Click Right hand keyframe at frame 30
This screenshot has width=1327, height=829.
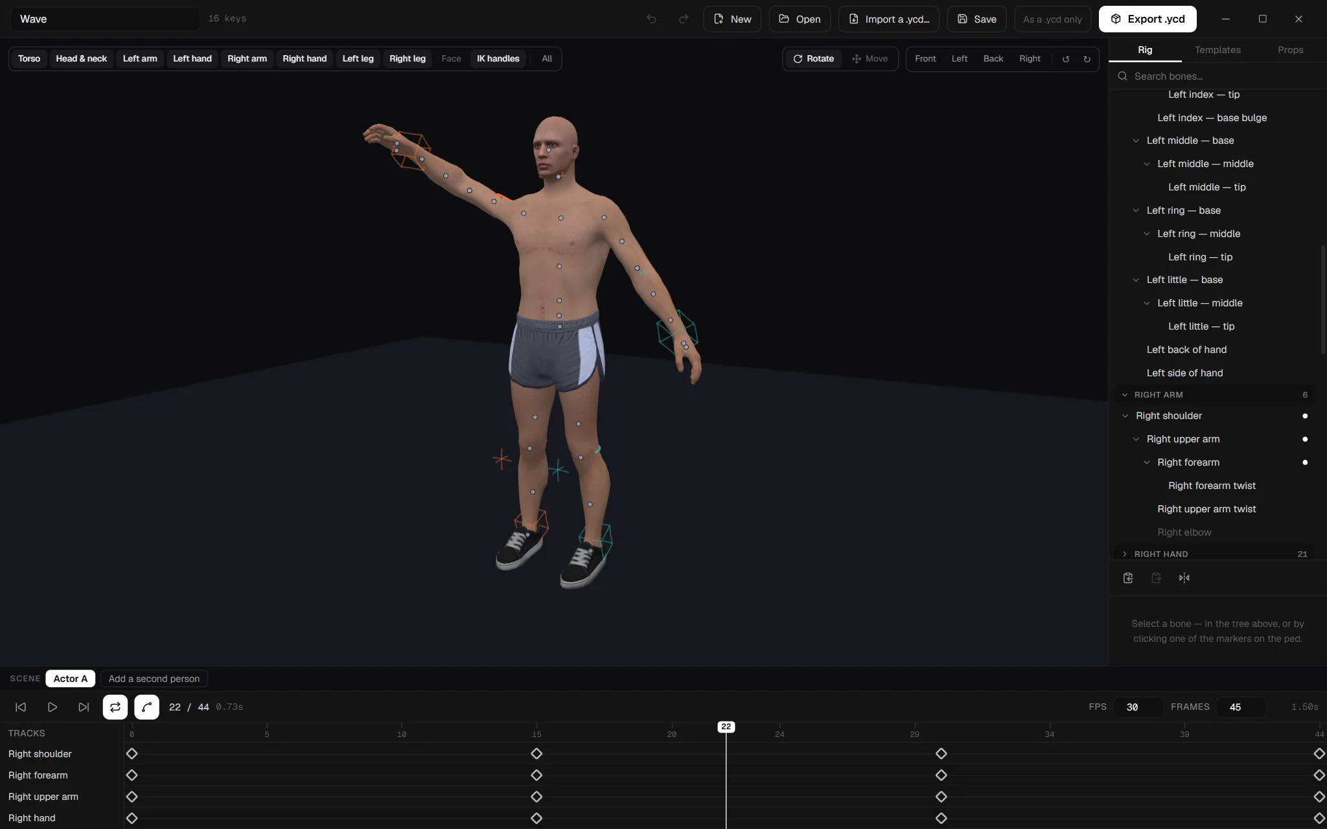pos(941,818)
